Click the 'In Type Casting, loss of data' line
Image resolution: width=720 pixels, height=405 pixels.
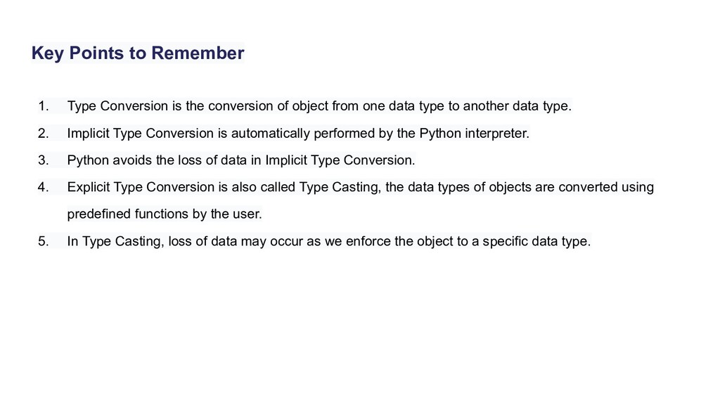[x=329, y=241]
